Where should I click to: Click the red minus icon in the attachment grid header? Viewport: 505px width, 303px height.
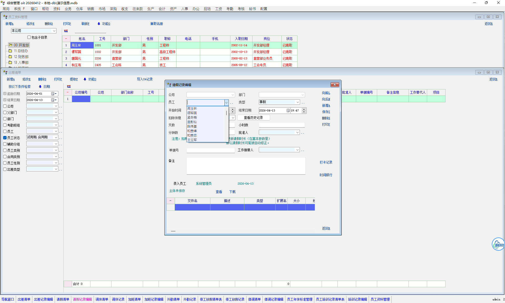170,201
